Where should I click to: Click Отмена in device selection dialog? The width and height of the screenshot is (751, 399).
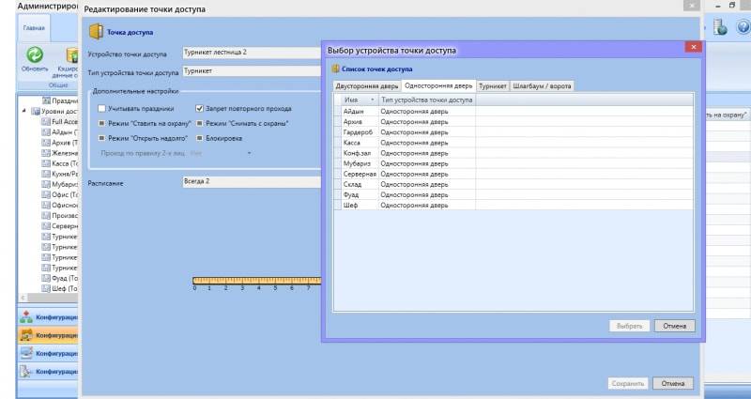pyautogui.click(x=674, y=326)
